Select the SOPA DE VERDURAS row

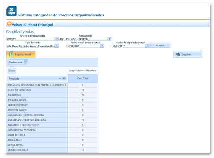pos(52,90)
